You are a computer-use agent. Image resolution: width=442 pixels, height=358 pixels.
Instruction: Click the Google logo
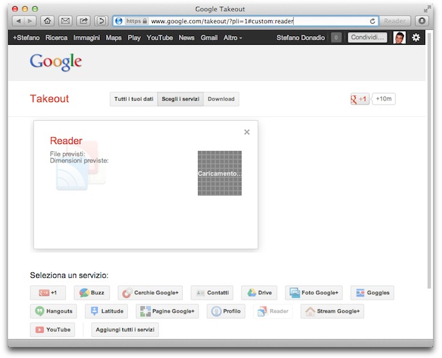[56, 62]
